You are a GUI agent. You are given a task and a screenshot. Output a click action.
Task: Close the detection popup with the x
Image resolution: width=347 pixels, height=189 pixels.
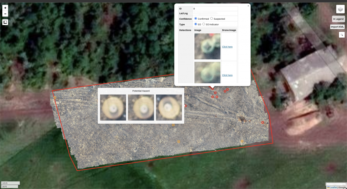(248, 6)
